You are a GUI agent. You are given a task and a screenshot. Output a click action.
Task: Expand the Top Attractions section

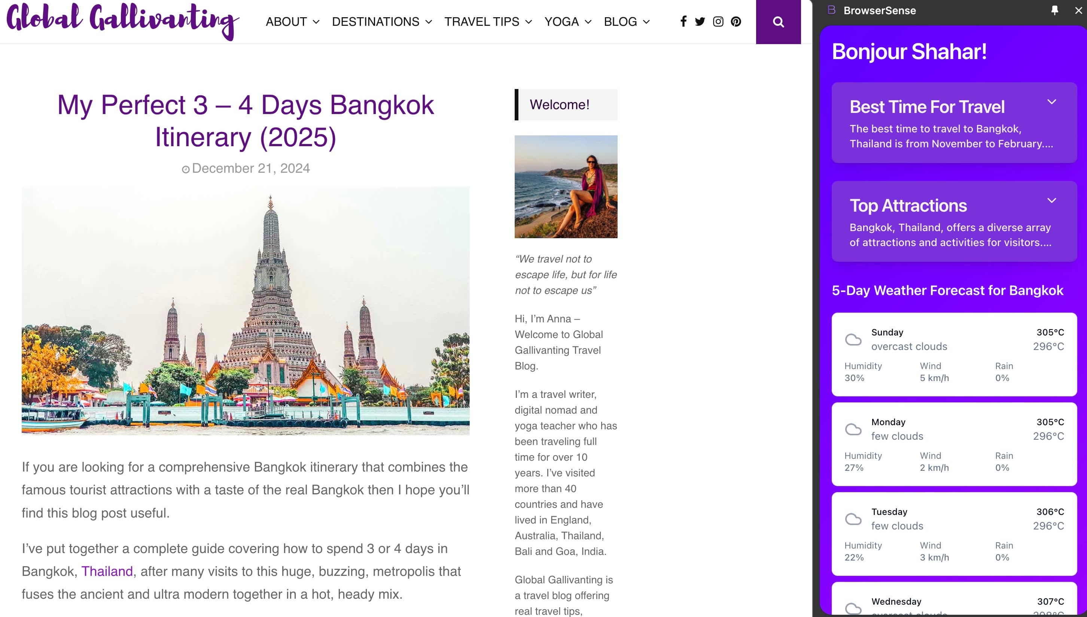(1051, 200)
